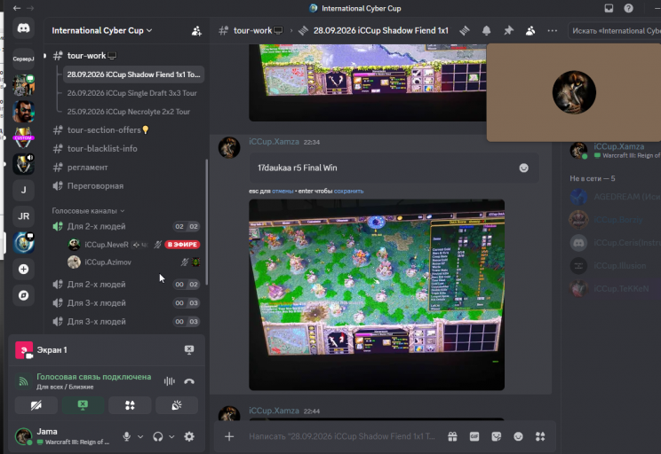Toggle camera on or off button
The width and height of the screenshot is (661, 454).
pyautogui.click(x=36, y=405)
